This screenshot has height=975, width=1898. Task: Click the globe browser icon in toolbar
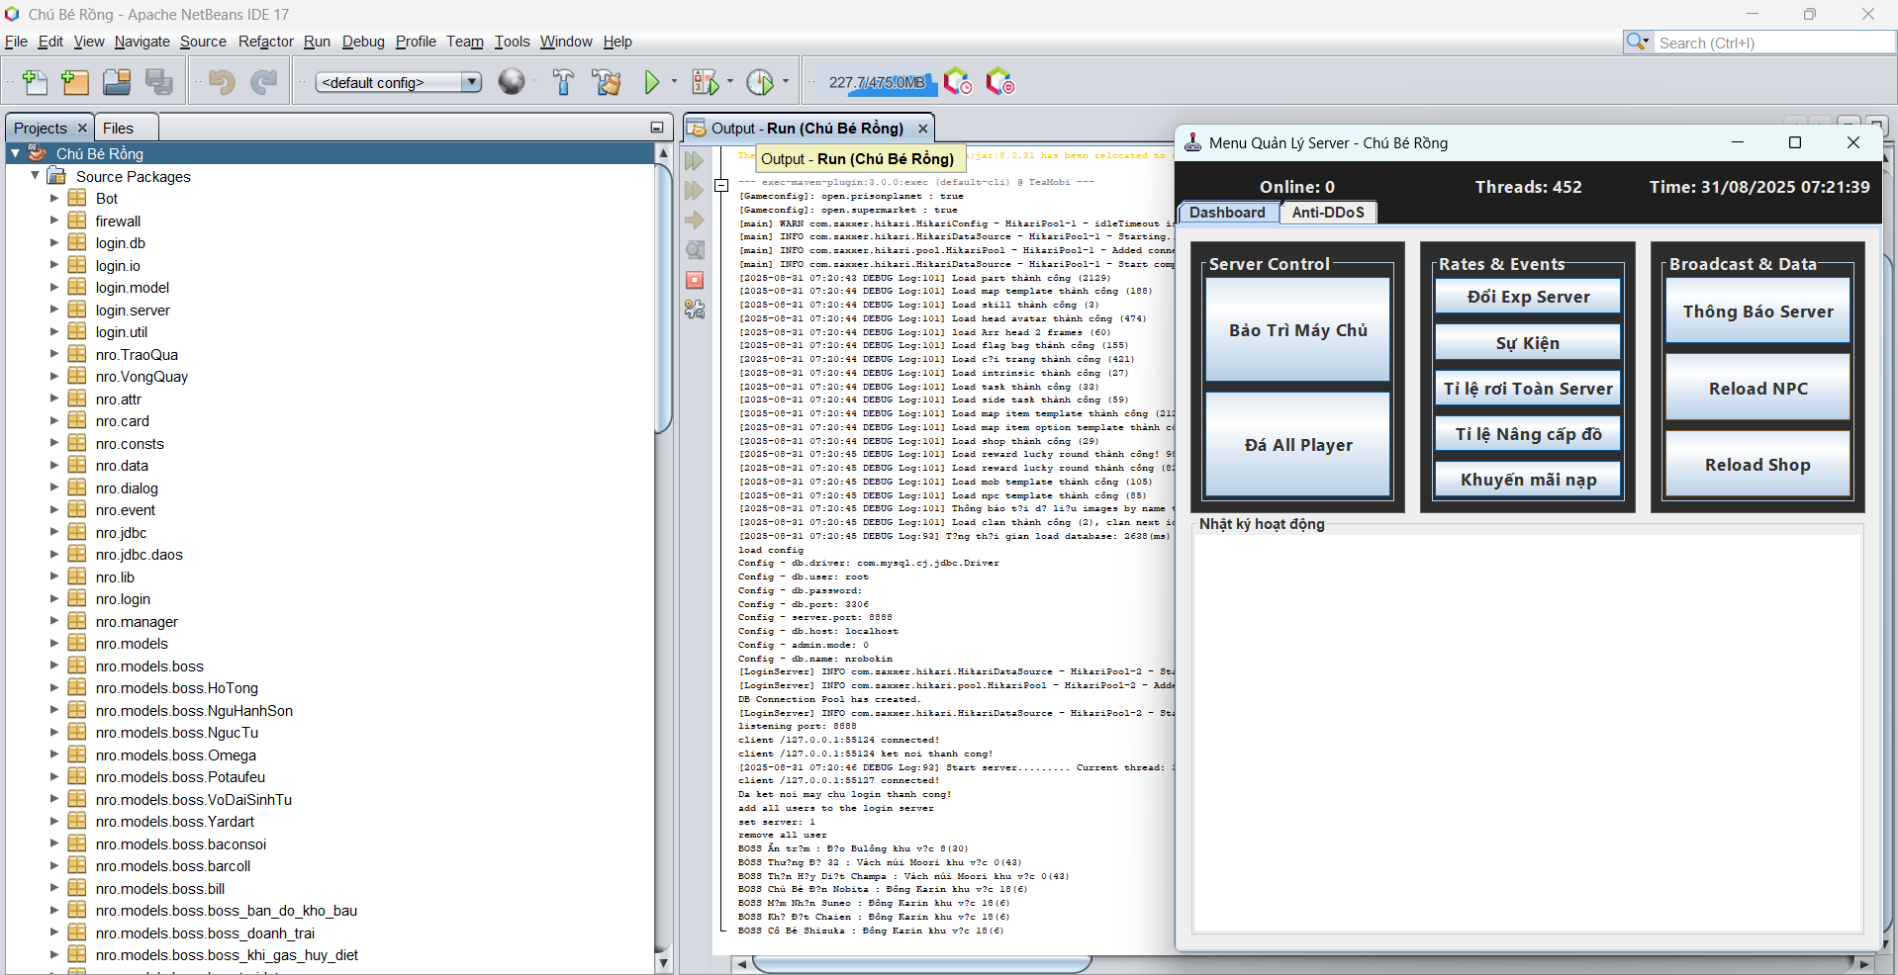click(x=512, y=82)
